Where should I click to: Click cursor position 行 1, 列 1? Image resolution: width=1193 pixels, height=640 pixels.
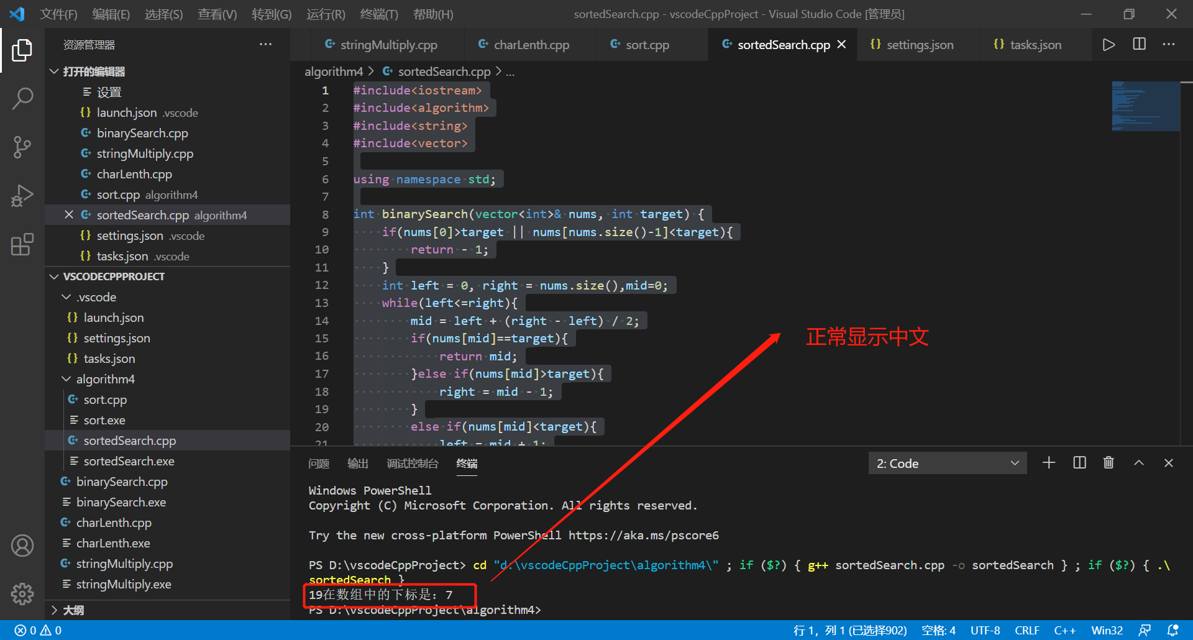click(850, 630)
